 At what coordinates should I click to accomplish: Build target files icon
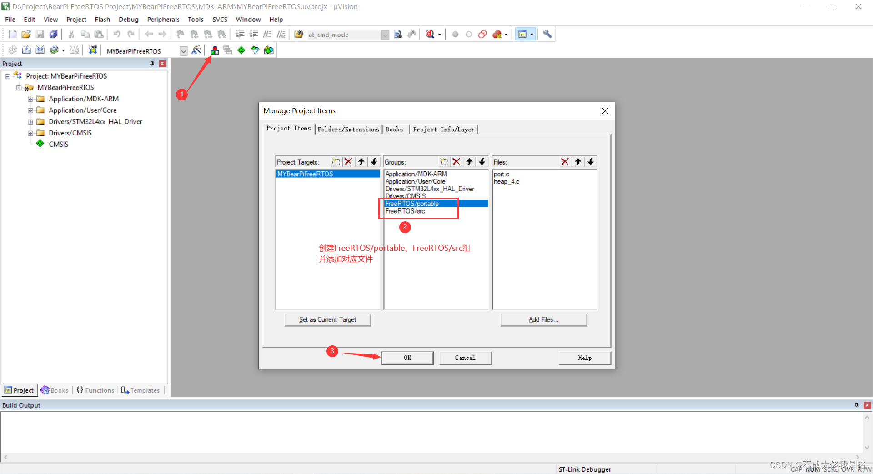pos(26,50)
